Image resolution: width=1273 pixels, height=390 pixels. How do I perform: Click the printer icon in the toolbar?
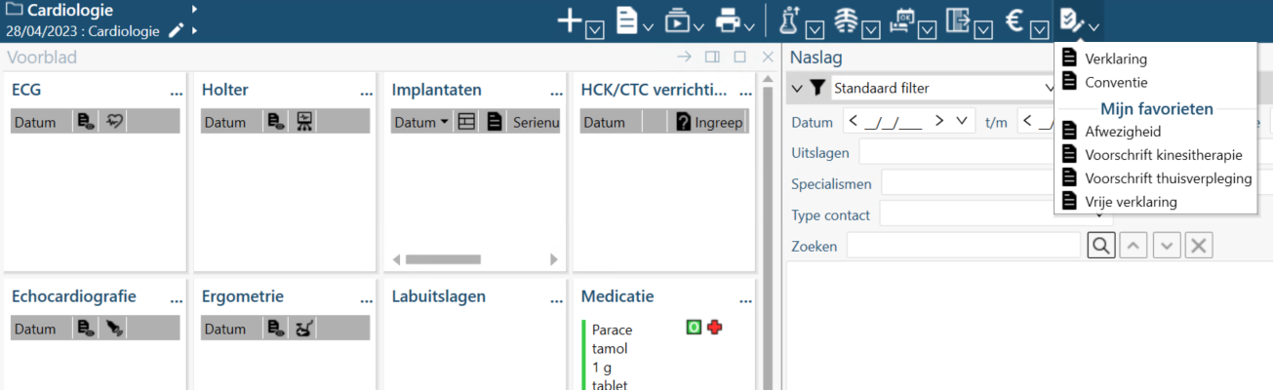click(727, 19)
